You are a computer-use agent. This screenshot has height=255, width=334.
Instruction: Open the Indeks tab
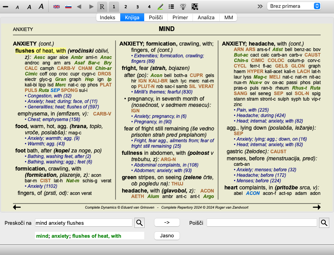108,18
